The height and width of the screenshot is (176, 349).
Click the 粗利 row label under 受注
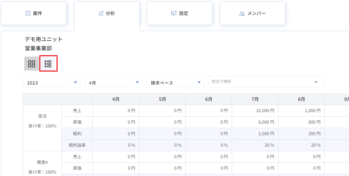(x=77, y=134)
